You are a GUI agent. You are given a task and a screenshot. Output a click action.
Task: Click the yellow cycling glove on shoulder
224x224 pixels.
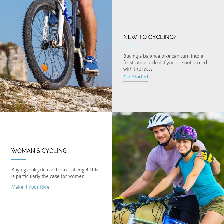point(207,156)
